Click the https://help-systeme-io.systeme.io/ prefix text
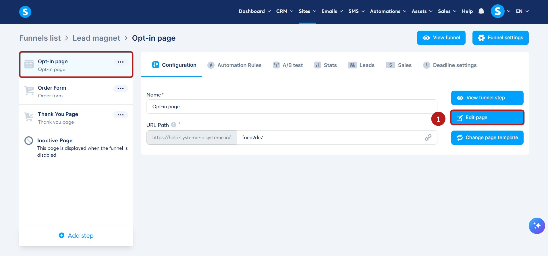The width and height of the screenshot is (548, 256). pos(192,137)
